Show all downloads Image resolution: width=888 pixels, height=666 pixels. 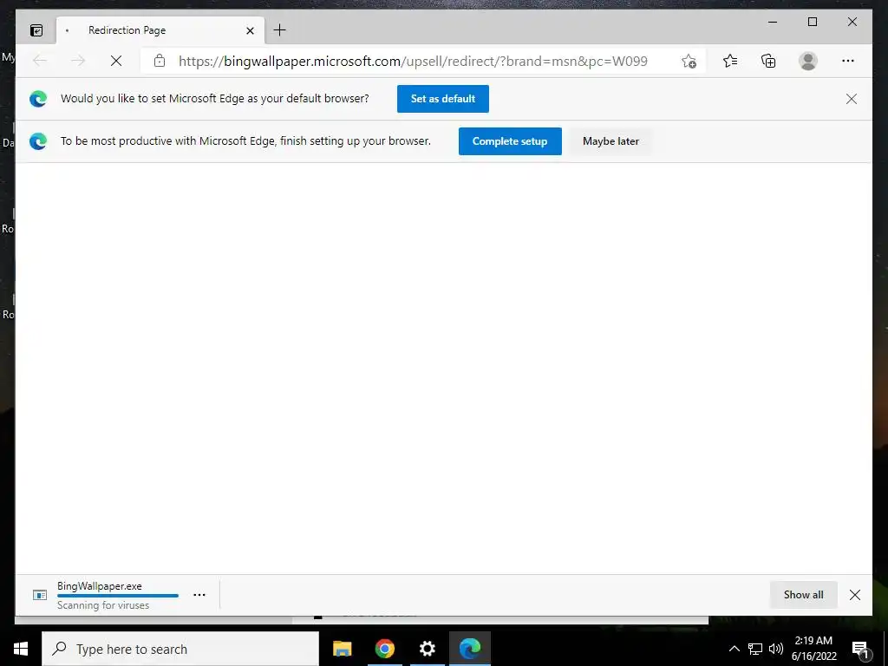click(803, 595)
